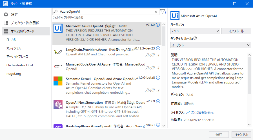Image resolution: width=253 pixels, height=140 pixels.
Task: Select the マーケットプレース package source
Action: (17, 57)
